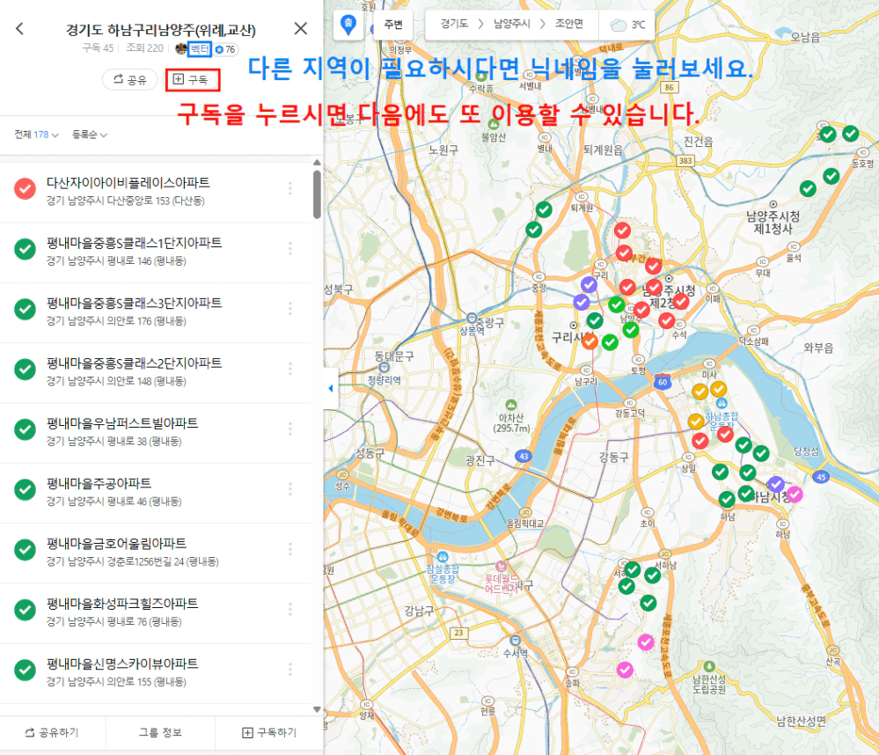Select 평내마을중흥S클래스1단지아파트 entry

[x=156, y=252]
